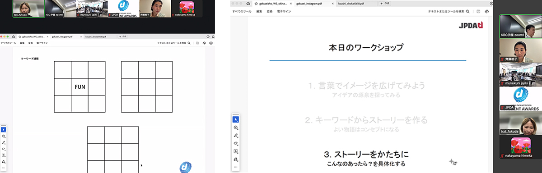Click FUN cell in keyword grid
This screenshot has height=173, width=542.
pos(79,87)
